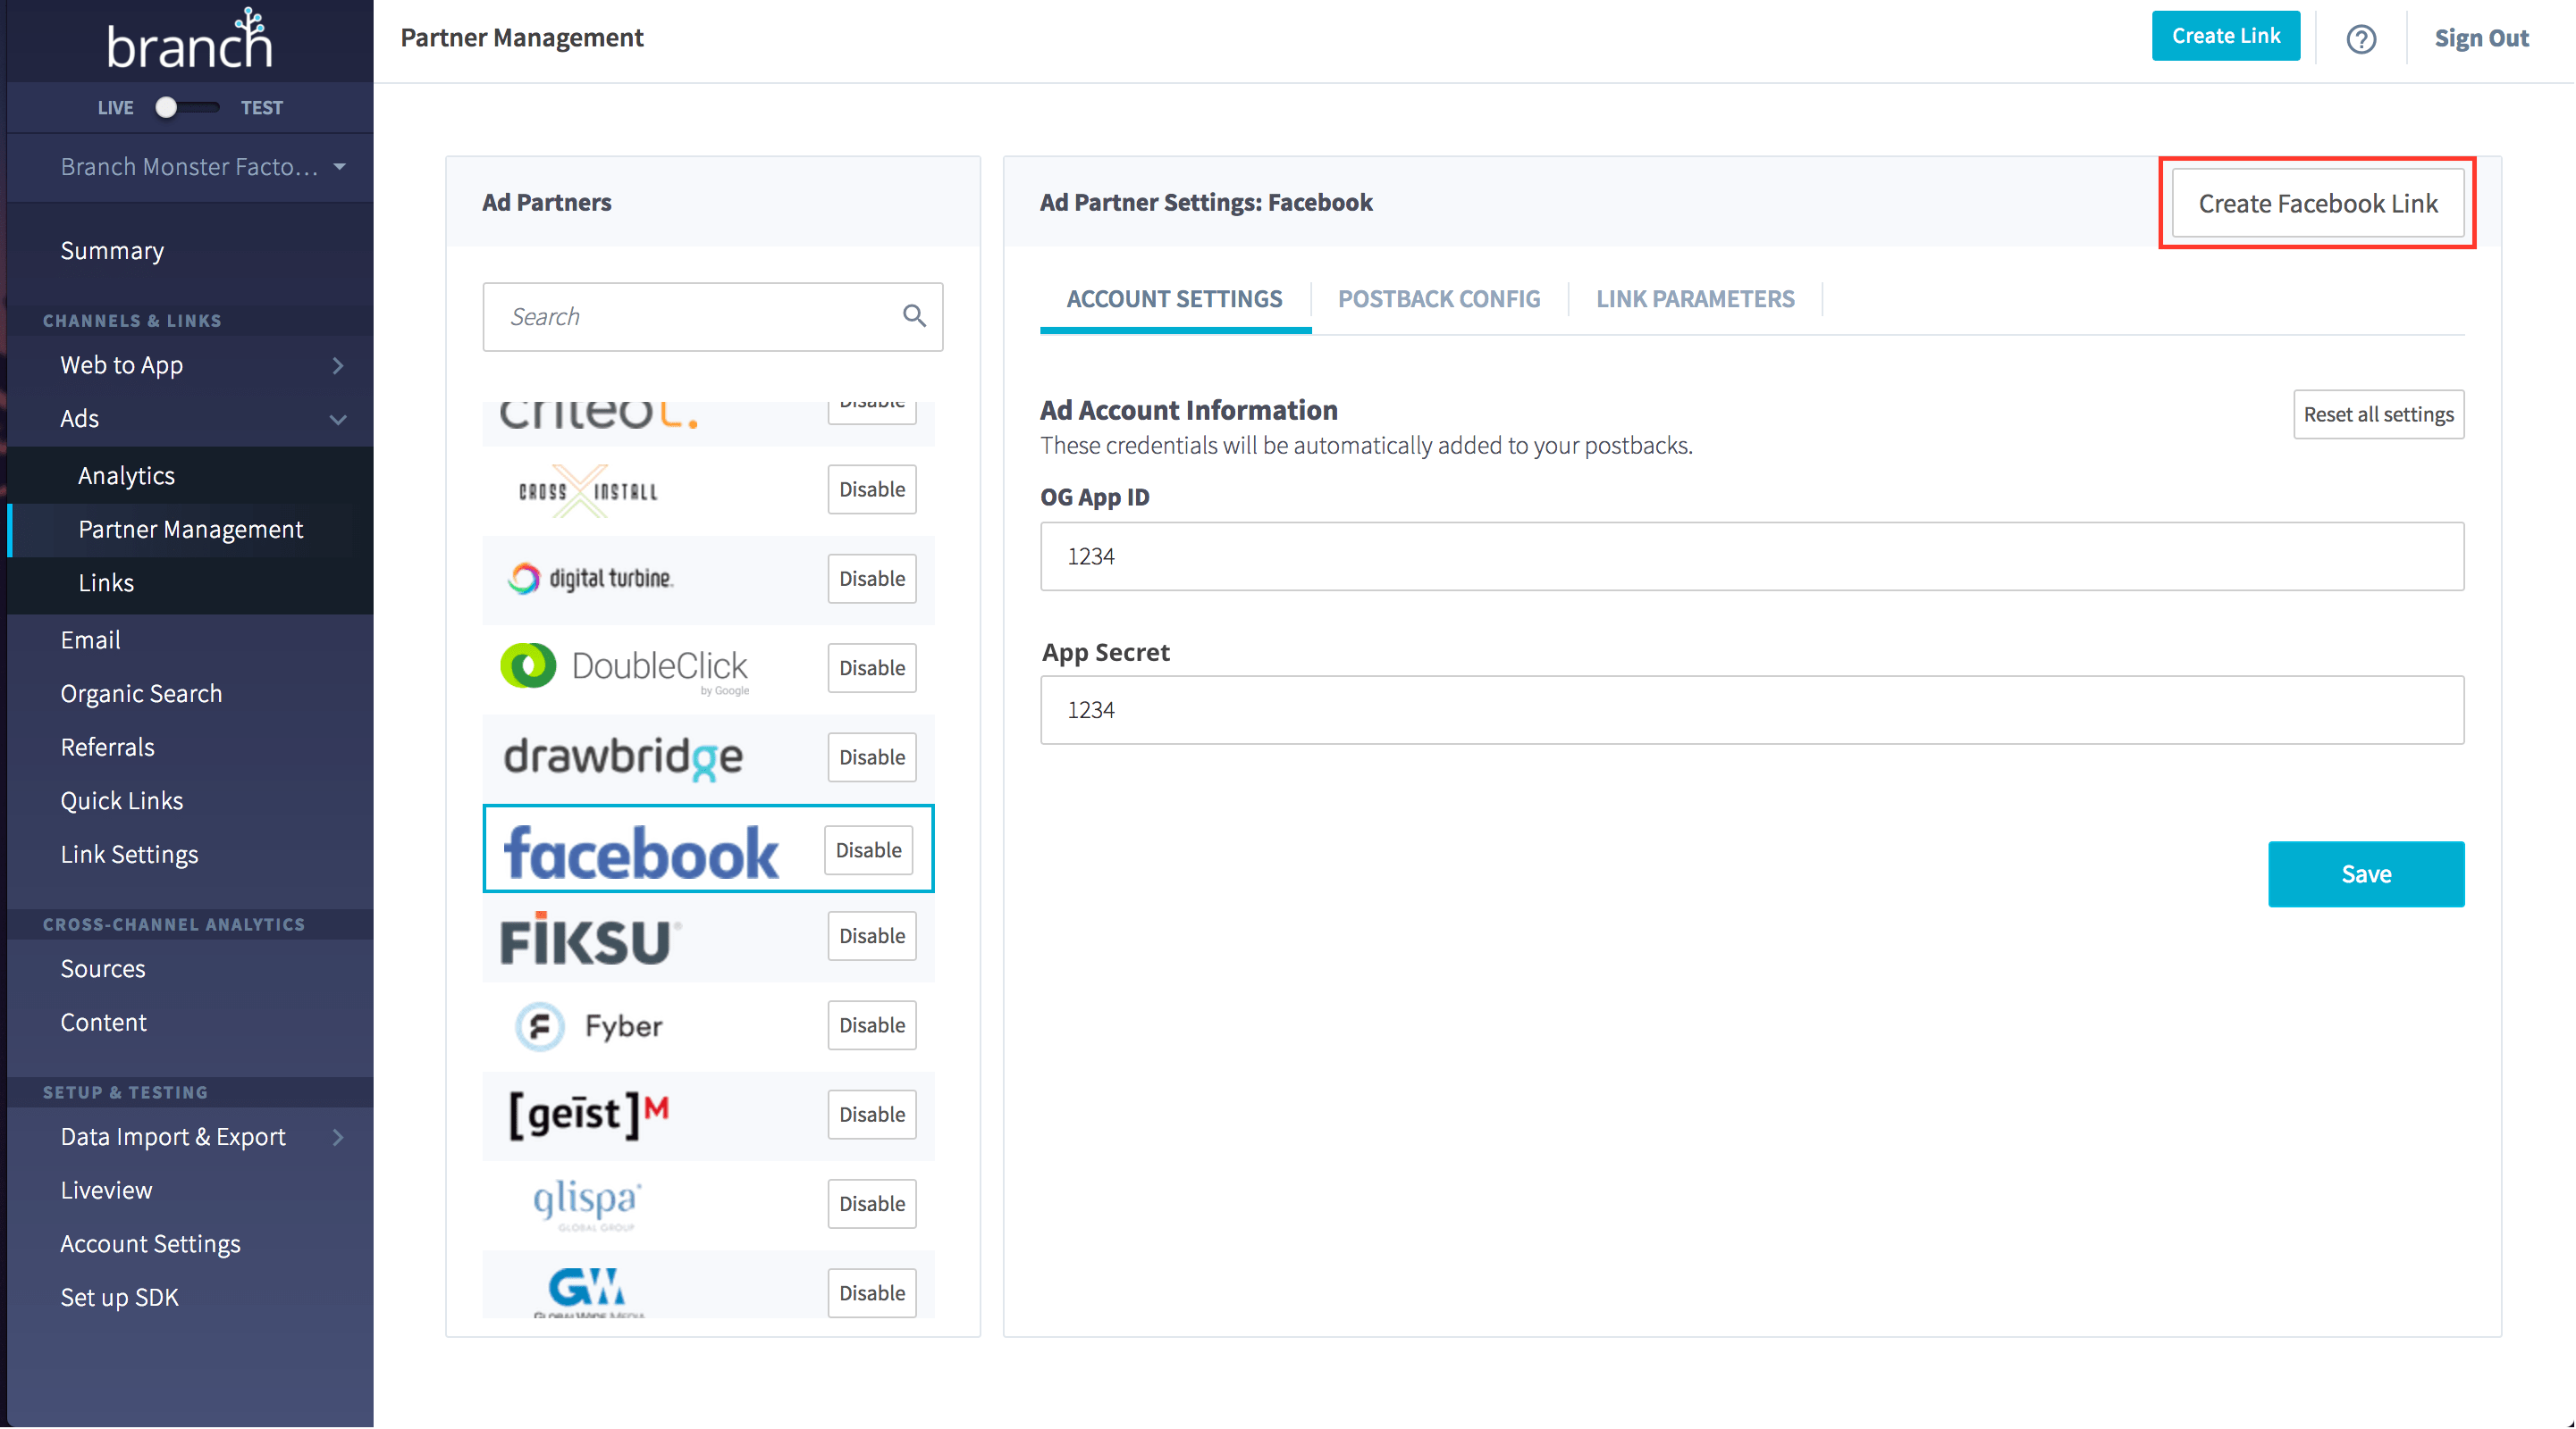
Task: Switch to the Postback Config tab
Action: 1438,299
